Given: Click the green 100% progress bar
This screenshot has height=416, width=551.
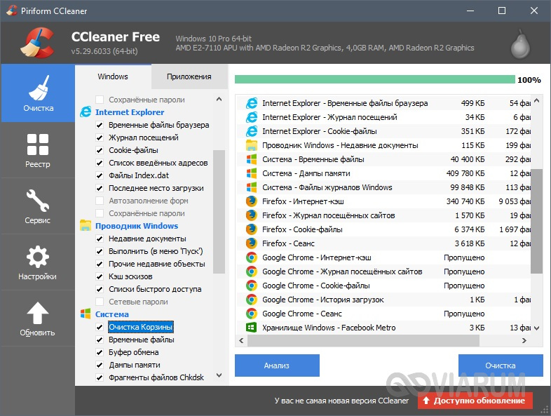Looking at the screenshot, I should (374, 79).
